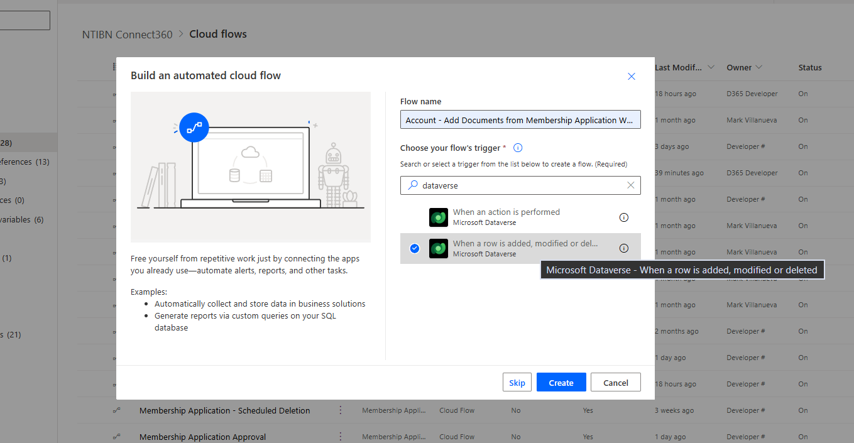
Task: Click the Skip button
Action: tap(517, 383)
